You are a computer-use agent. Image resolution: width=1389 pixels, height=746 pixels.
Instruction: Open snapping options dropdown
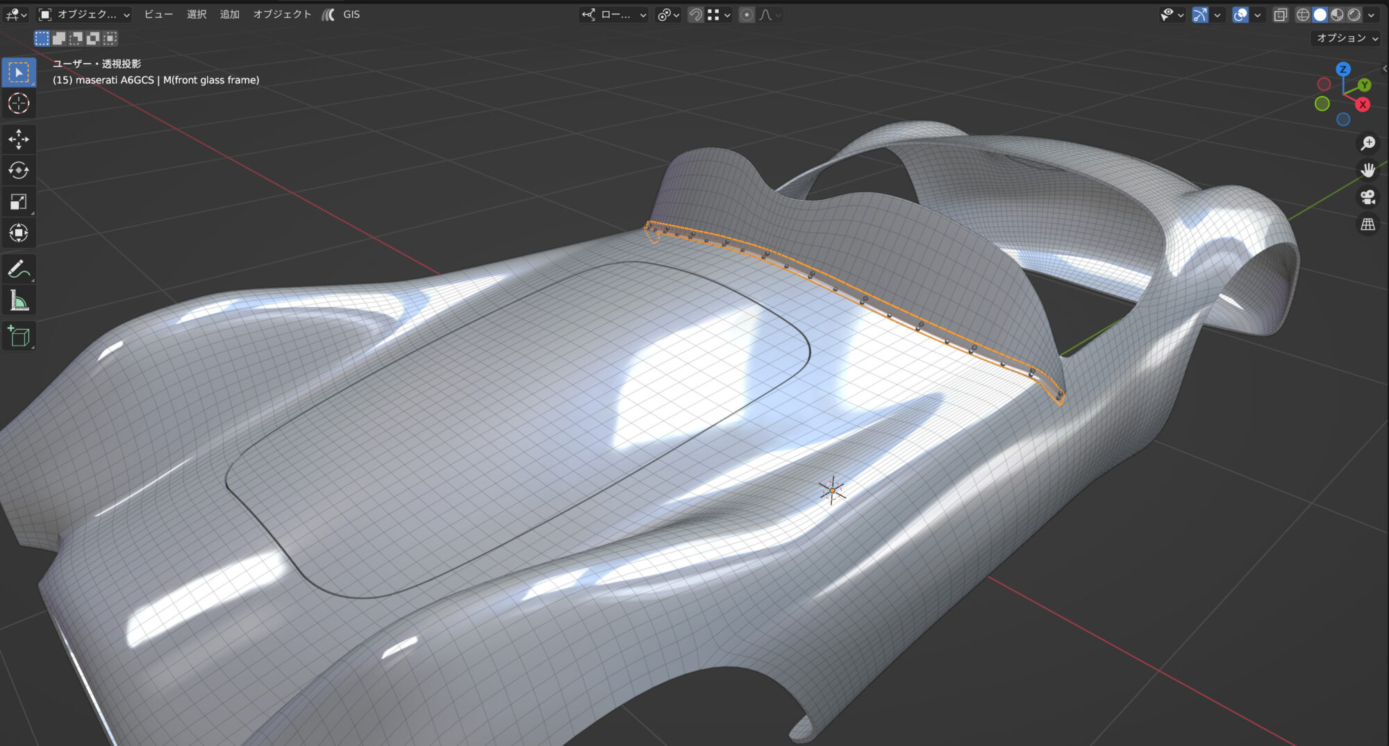point(719,15)
